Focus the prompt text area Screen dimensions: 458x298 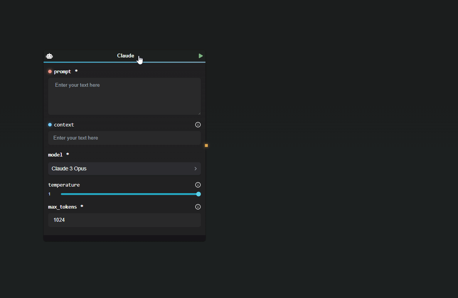(x=125, y=96)
